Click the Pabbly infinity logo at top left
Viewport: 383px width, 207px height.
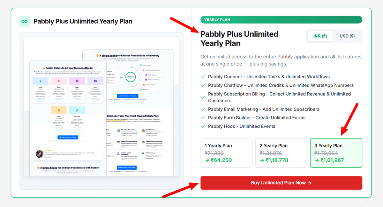coord(25,21)
